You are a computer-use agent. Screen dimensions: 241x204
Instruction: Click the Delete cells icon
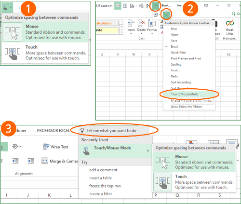point(141,24)
